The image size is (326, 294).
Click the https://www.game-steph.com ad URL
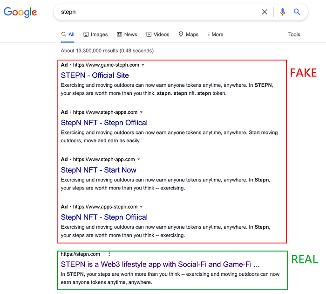tap(106, 65)
